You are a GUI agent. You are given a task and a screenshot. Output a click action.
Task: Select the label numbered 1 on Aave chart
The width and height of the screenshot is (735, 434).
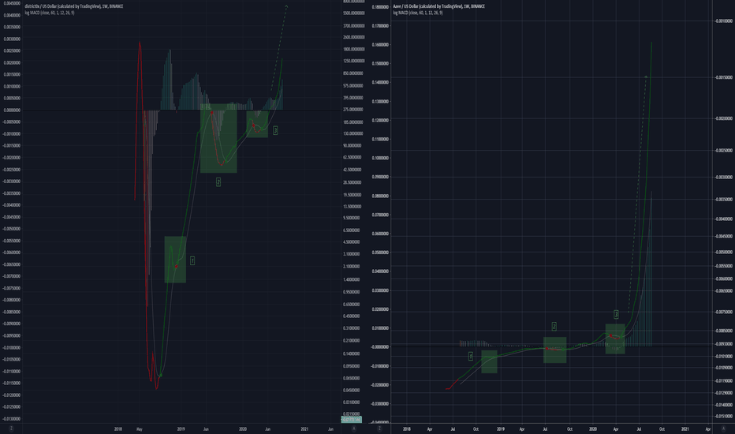[471, 357]
